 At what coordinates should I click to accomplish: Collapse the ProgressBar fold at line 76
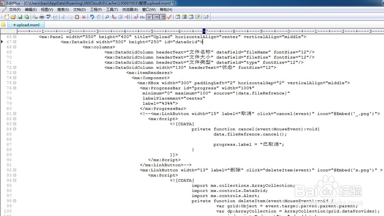15,88
